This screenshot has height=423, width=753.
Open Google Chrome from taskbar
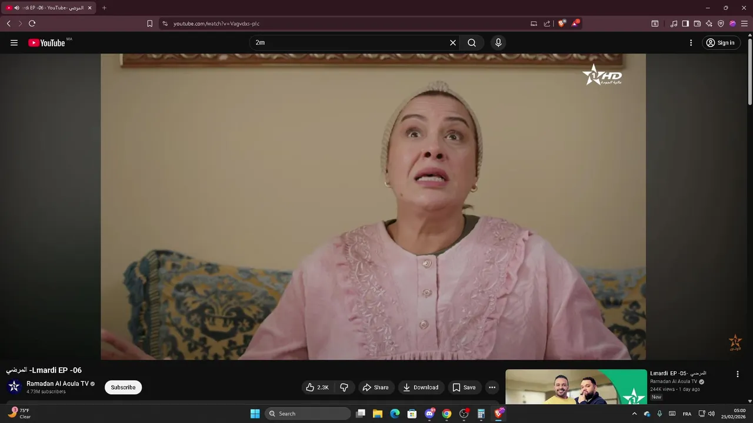(447, 414)
